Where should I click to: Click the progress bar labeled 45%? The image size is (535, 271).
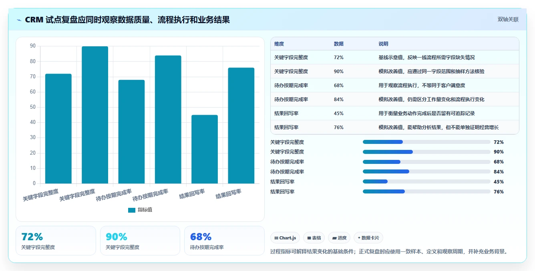coord(426,181)
